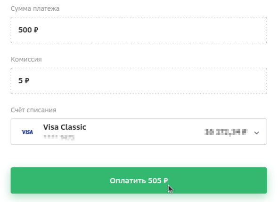
Task: Focus the Комиссия fee field
Action: point(139,81)
